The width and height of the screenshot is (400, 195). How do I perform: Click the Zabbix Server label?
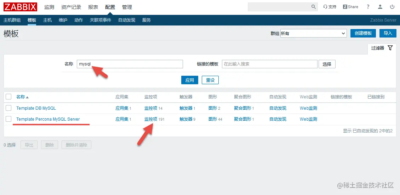[383, 20]
